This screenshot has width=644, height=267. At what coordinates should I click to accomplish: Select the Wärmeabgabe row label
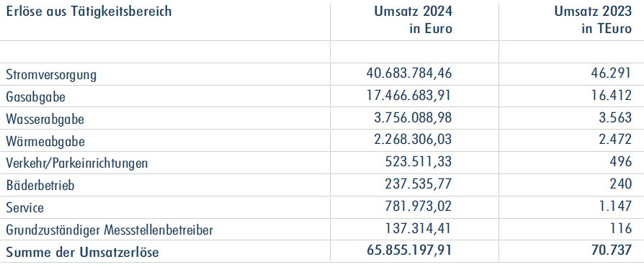45,142
